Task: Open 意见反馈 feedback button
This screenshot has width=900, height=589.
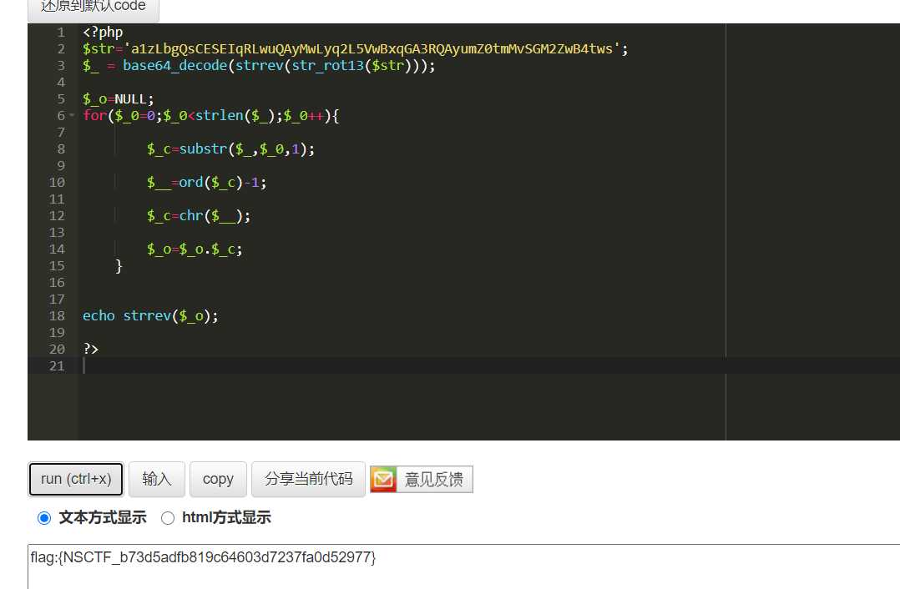Action: click(x=422, y=480)
